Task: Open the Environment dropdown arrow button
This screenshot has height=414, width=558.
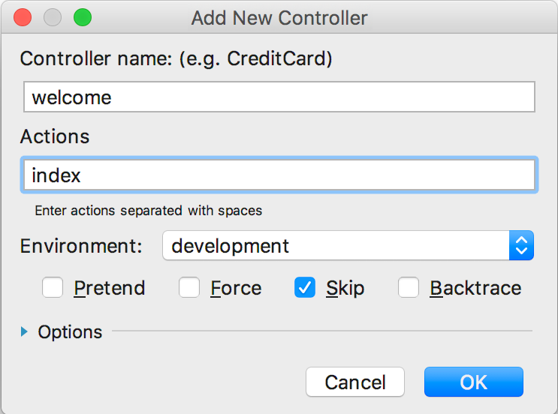Action: [521, 245]
